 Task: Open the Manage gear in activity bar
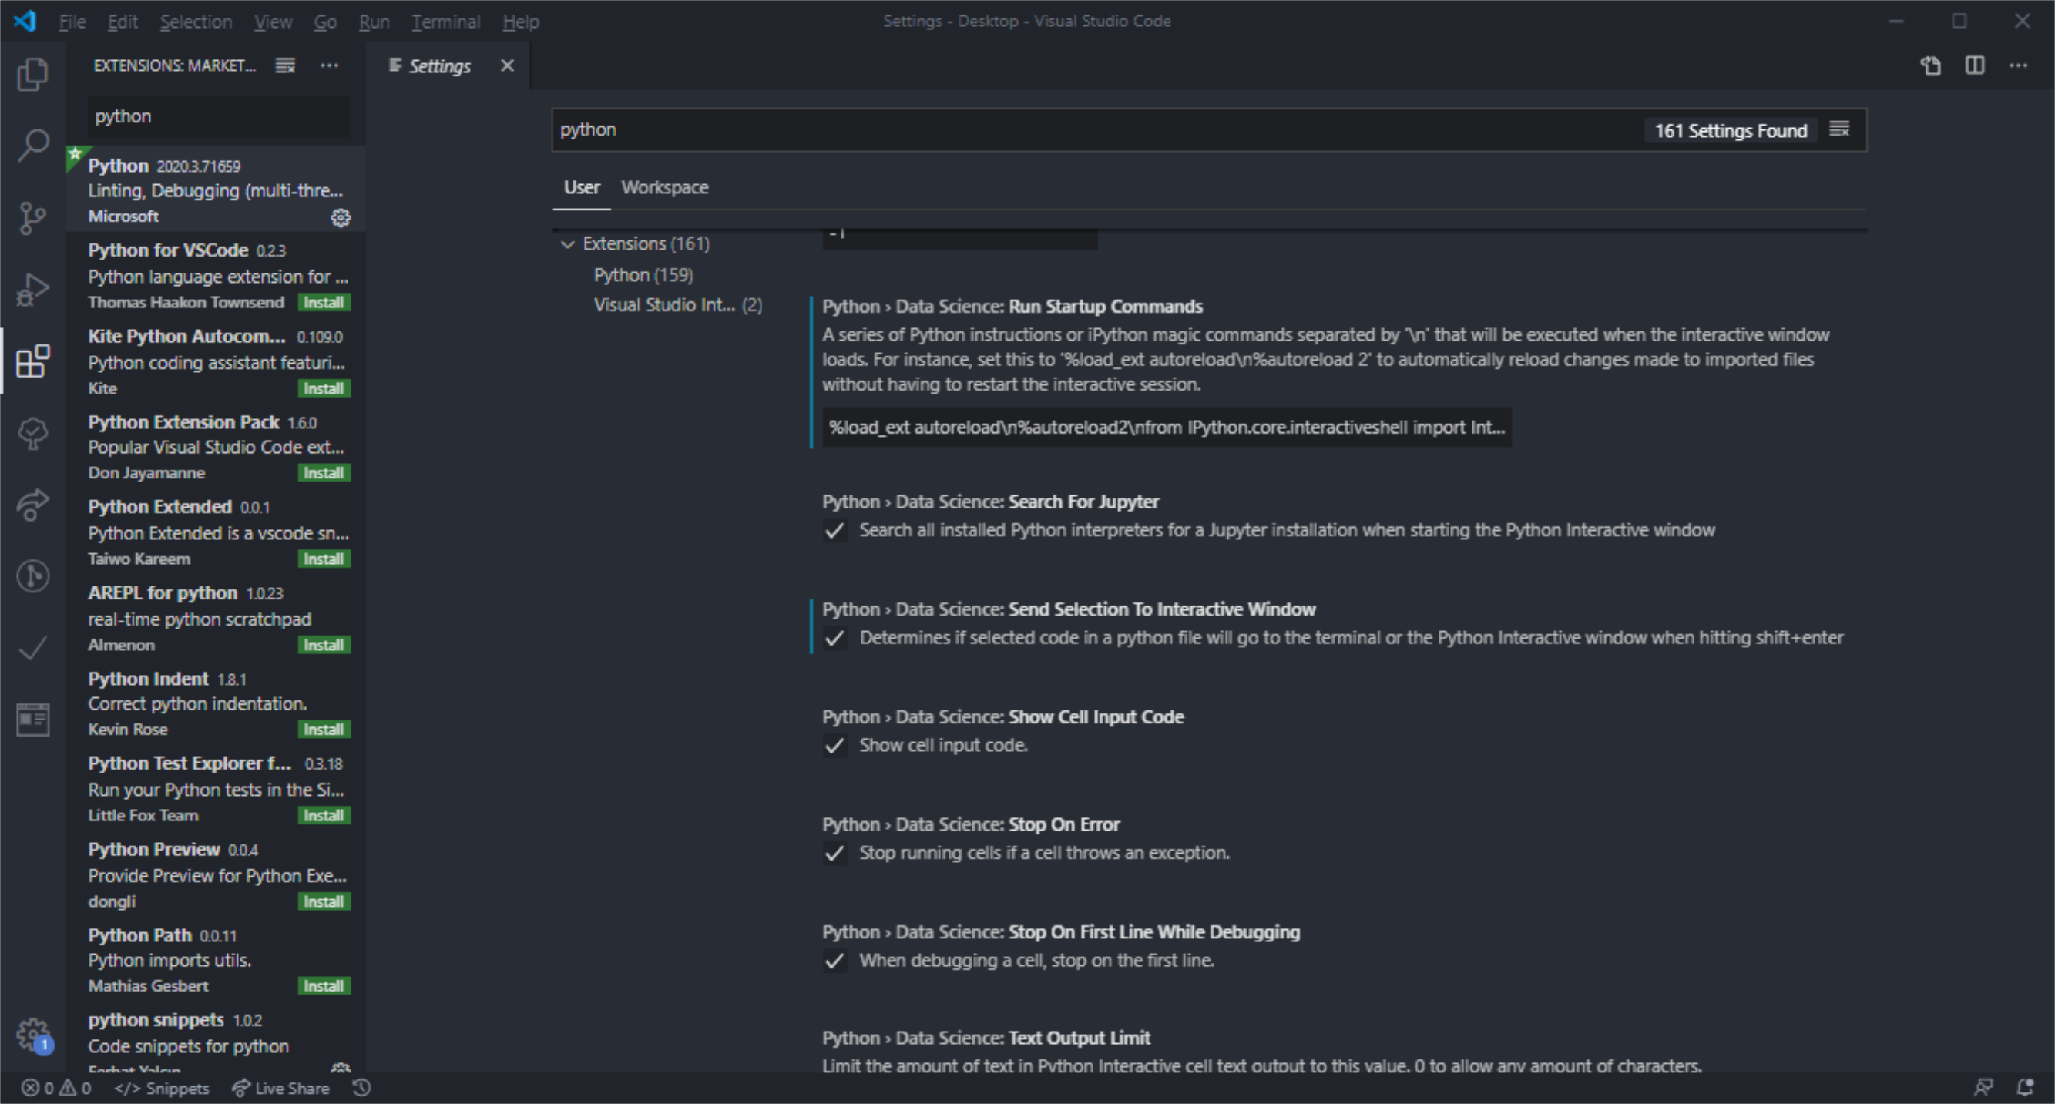32,1035
